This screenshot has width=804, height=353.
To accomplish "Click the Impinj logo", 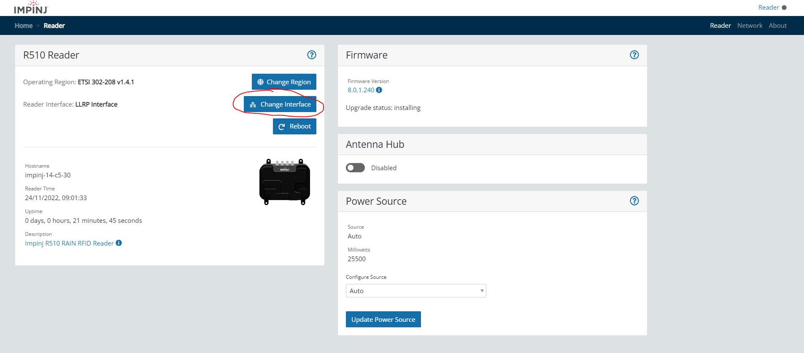I will pos(31,8).
